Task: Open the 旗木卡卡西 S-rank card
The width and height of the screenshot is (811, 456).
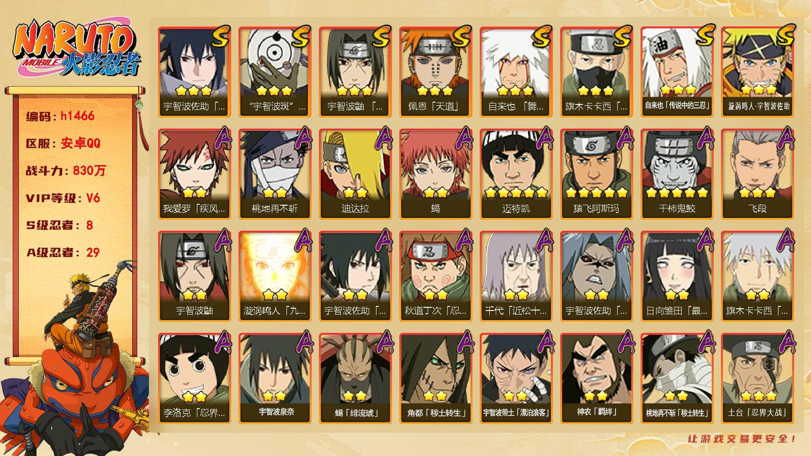Action: coord(596,72)
